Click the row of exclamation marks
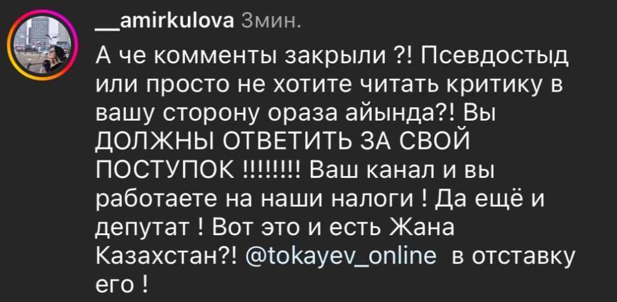This screenshot has width=617, height=302. tap(272, 172)
